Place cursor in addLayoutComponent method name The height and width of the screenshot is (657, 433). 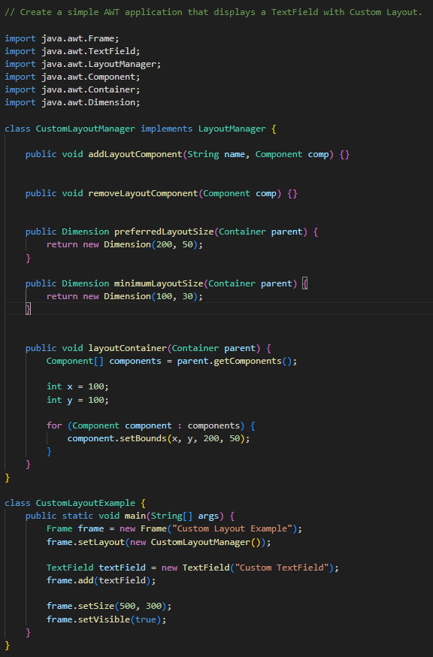click(135, 154)
